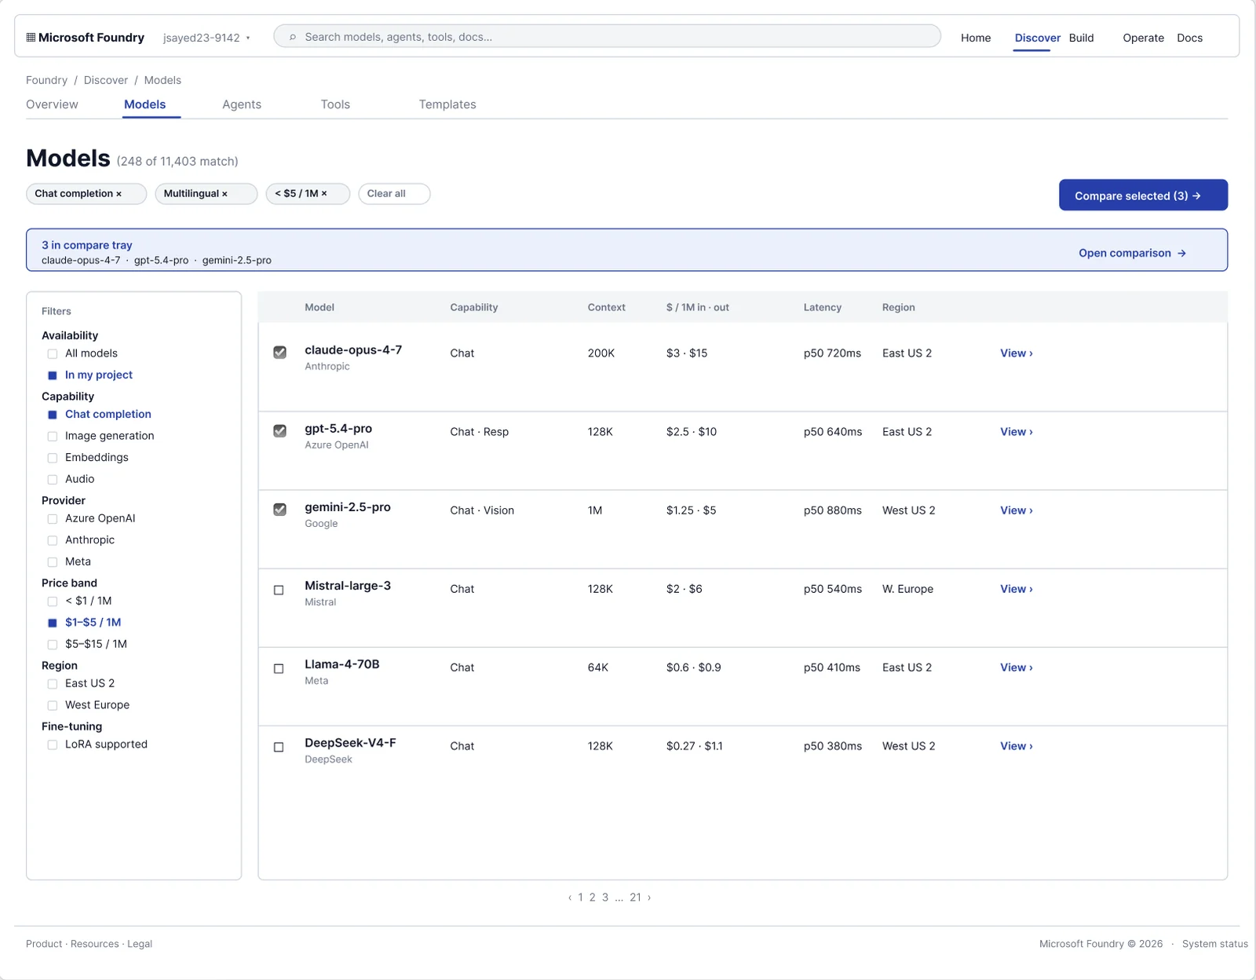Open View for claude-opus-4-7
1256x980 pixels.
pos(1016,353)
